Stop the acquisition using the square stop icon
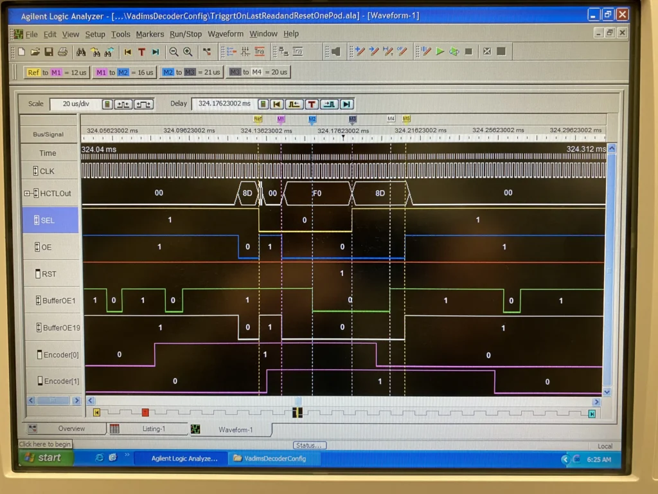 click(468, 51)
